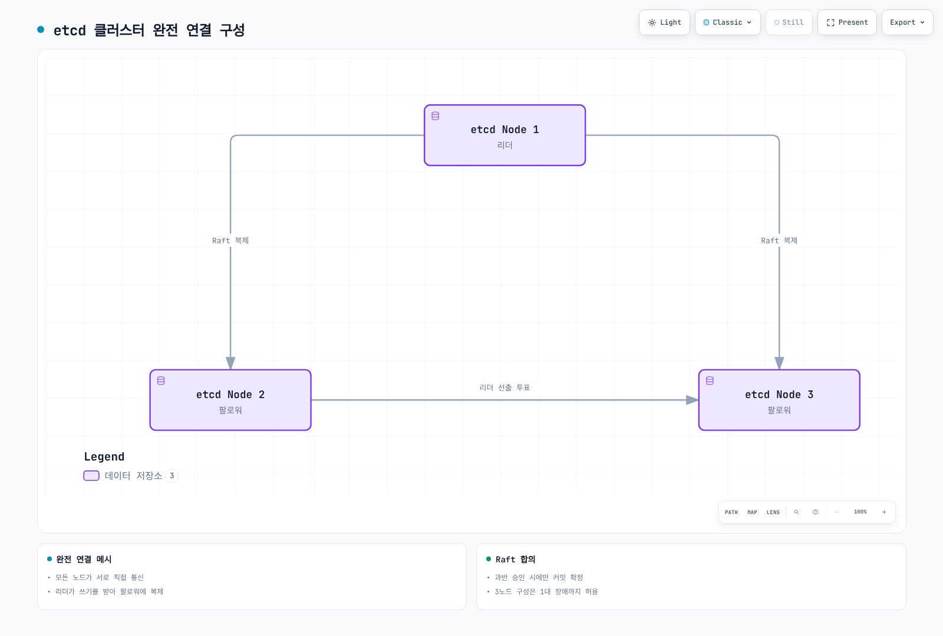Click 3노드 구성은 1대 장애까지 허용 bullet
This screenshot has width=943, height=636.
coord(546,592)
